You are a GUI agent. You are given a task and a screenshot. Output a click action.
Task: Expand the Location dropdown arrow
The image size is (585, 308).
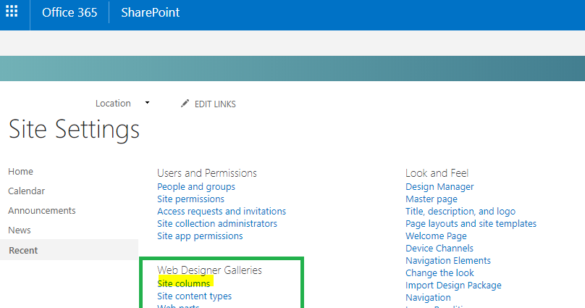click(148, 103)
